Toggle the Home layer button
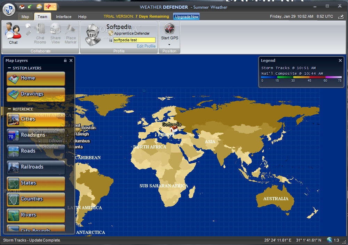 (36, 79)
